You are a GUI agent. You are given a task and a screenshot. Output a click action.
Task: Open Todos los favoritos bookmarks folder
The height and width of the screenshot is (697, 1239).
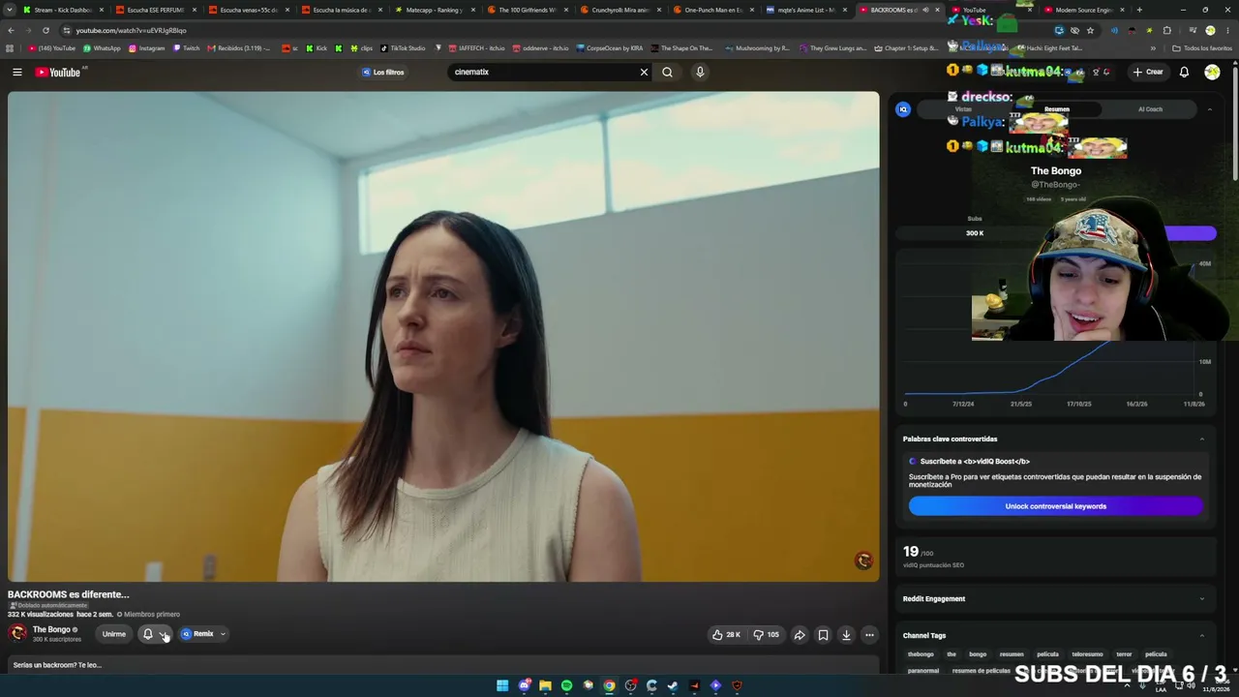coord(1202,48)
